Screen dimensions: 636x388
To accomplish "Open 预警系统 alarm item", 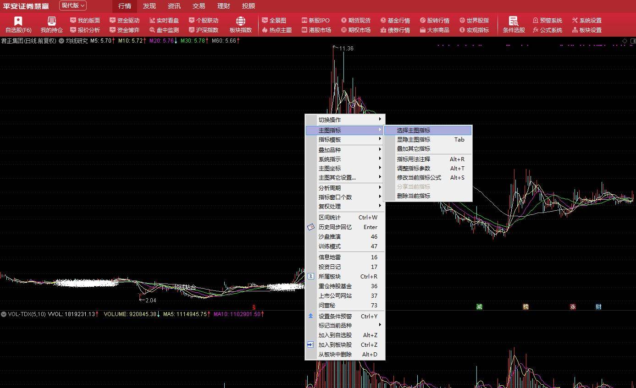I will pyautogui.click(x=547, y=20).
